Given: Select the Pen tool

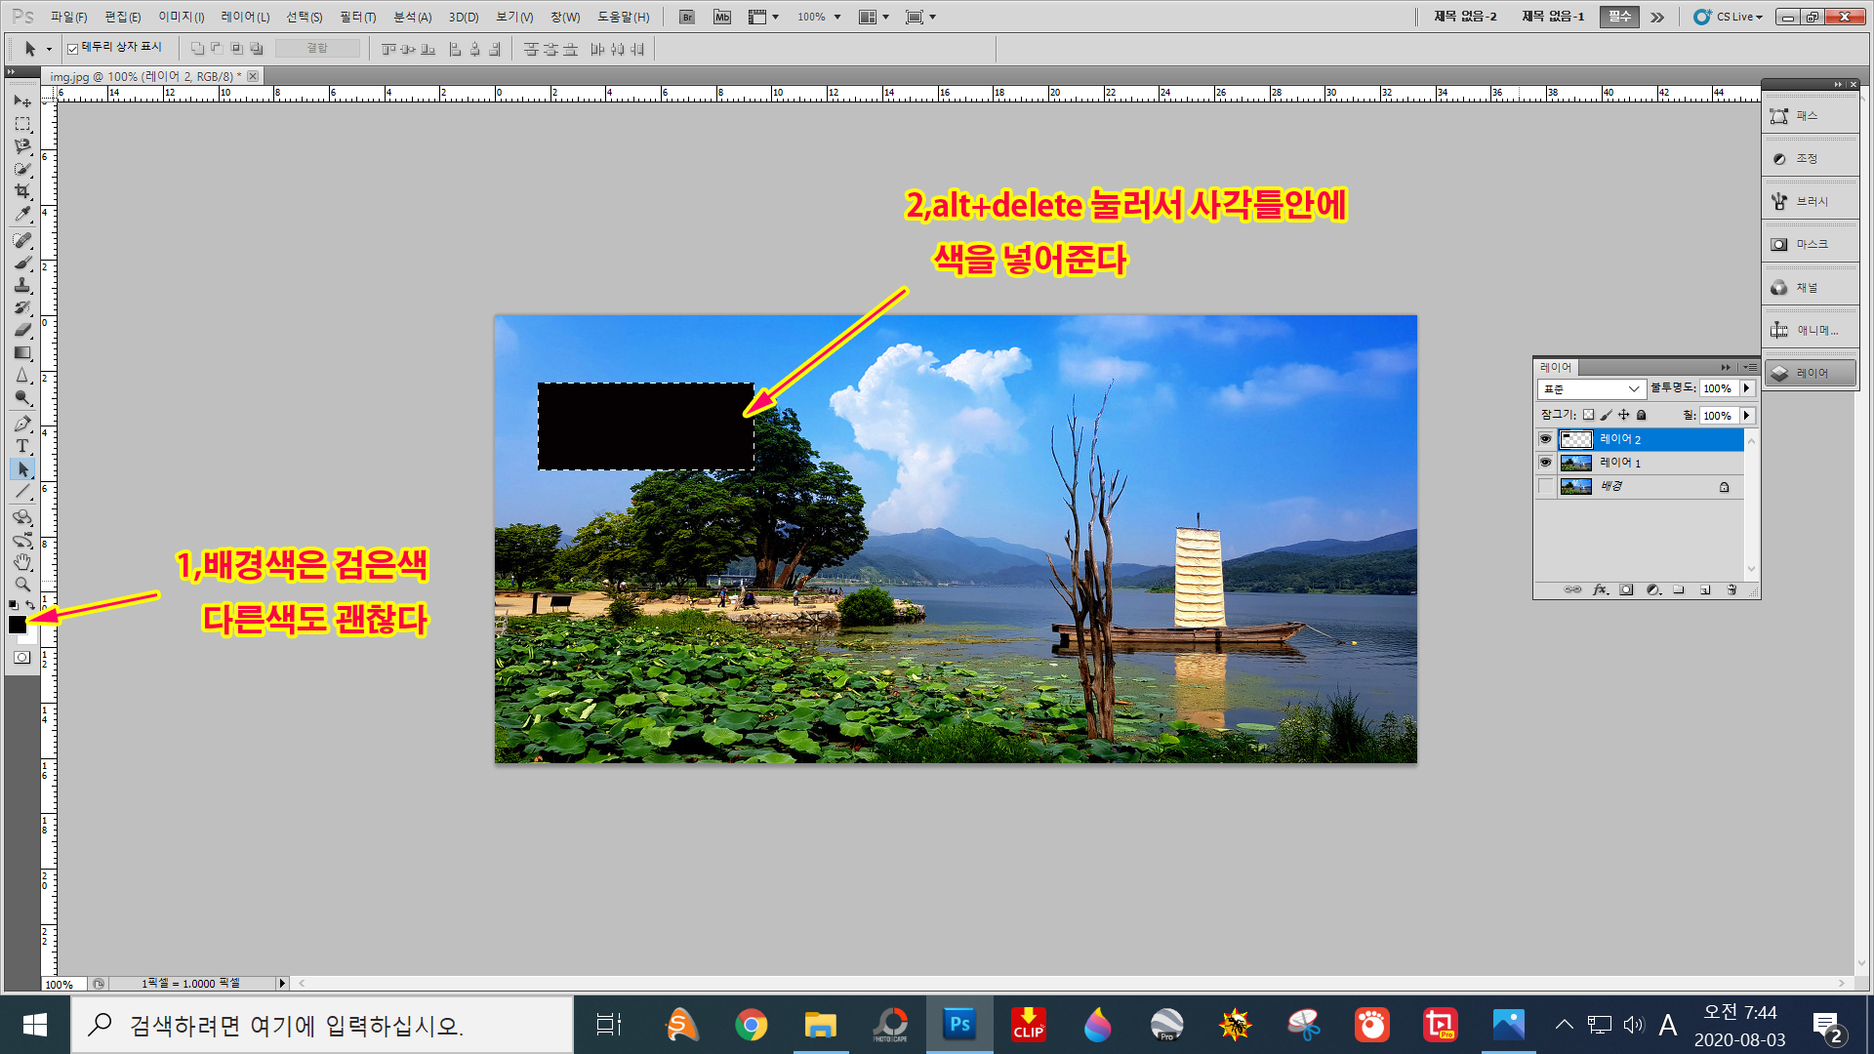Looking at the screenshot, I should click(x=21, y=424).
